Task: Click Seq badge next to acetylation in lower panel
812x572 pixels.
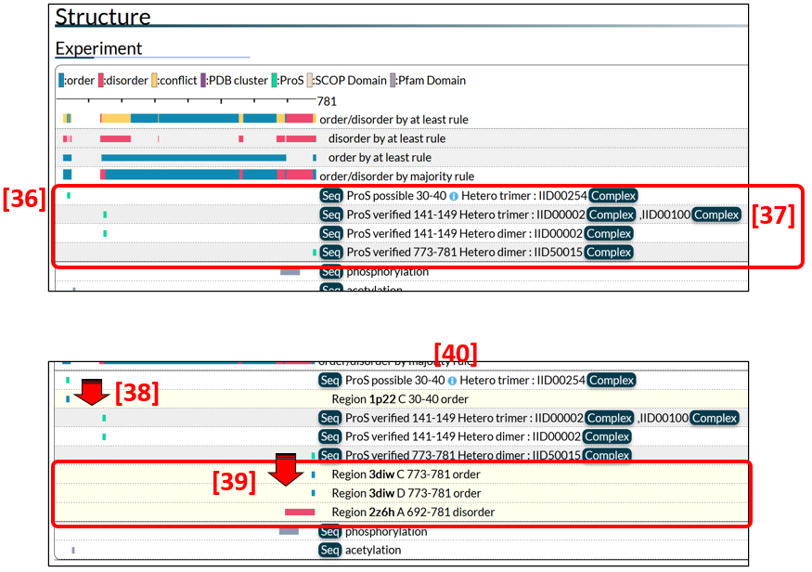Action: [330, 551]
